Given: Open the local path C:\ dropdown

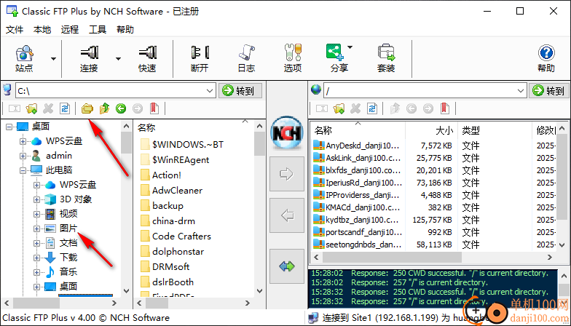Looking at the screenshot, I should pyautogui.click(x=210, y=90).
